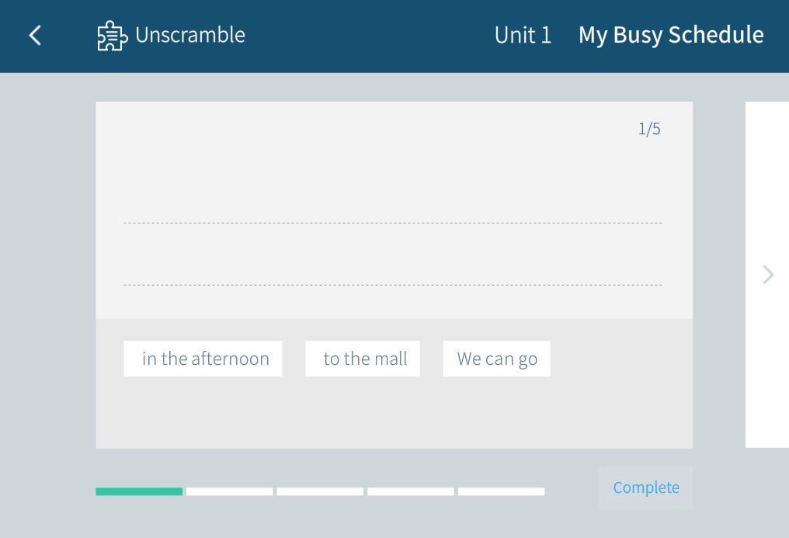Click the Unscramble activity label
Viewport: 789px width, 538px height.
189,35
